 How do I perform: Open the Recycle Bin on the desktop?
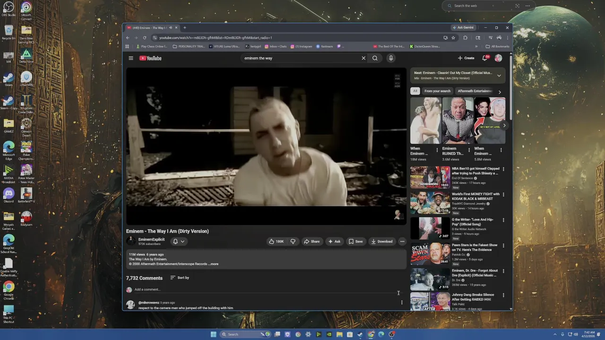[x=9, y=32]
